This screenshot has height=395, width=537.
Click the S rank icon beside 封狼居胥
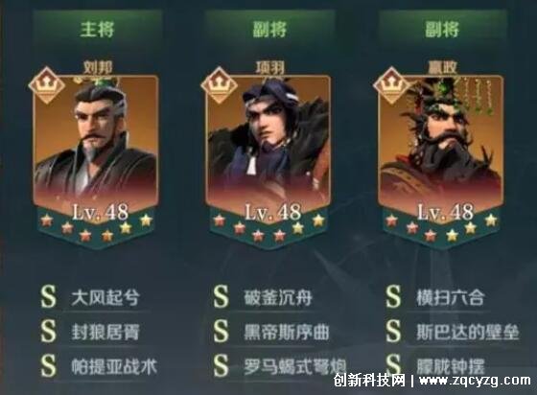coord(48,332)
